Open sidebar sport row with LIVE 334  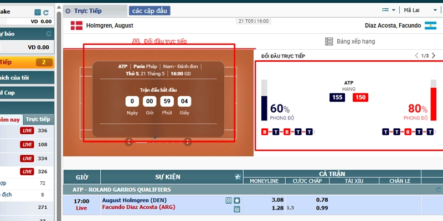[27, 159]
